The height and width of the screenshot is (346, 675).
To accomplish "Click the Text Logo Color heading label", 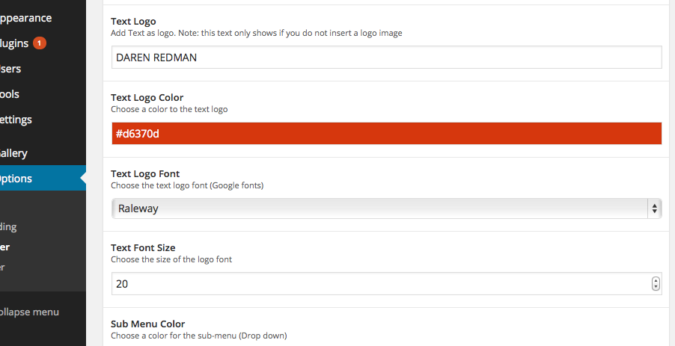I will (x=147, y=98).
